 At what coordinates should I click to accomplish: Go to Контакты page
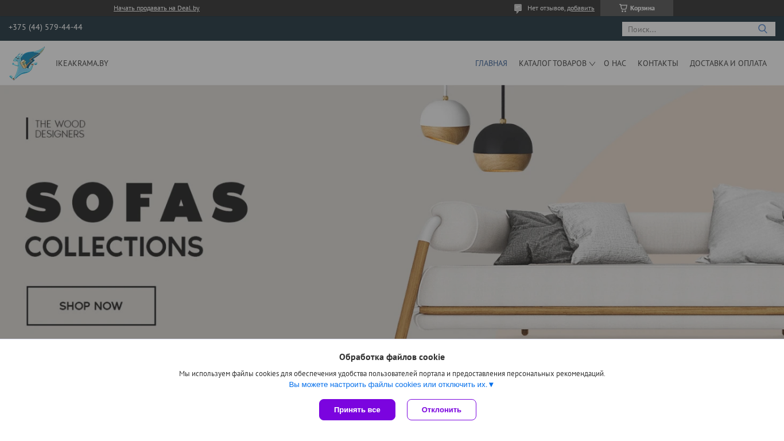point(658,63)
